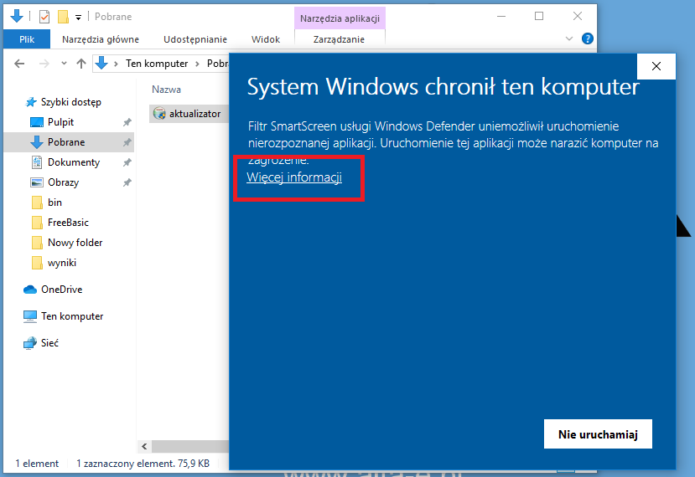Click the wyniki folder icon
The height and width of the screenshot is (477, 695).
click(x=37, y=263)
